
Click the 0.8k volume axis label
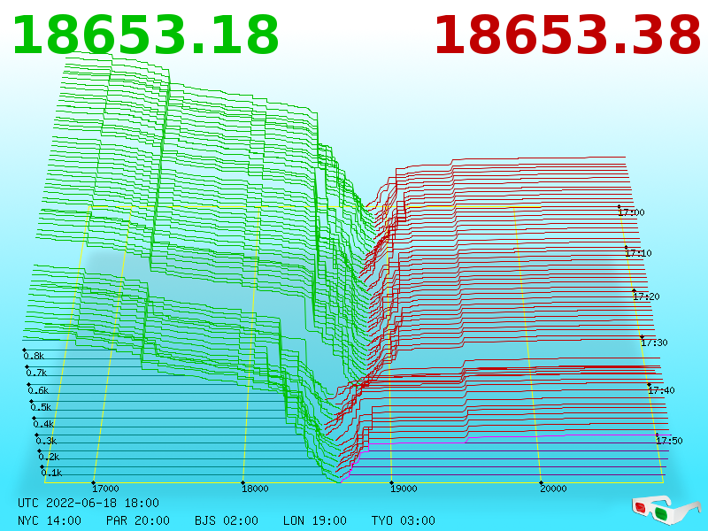pos(34,356)
